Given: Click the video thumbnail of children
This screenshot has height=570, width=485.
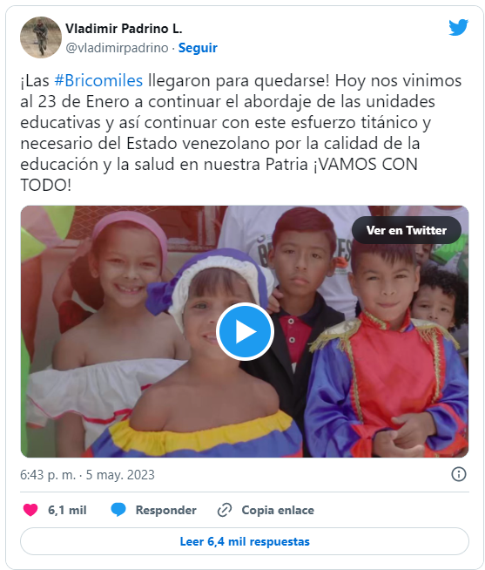Looking at the screenshot, I should coord(245,331).
